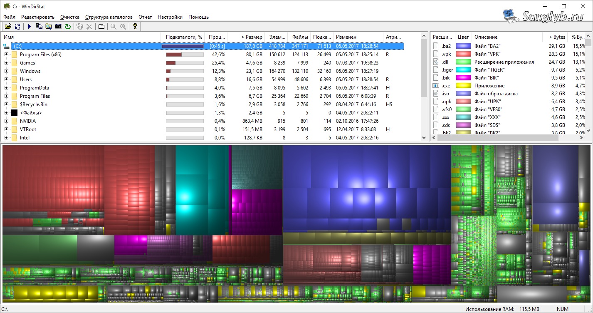Viewport: 593px width, 313px height.
Task: Click the blank folder icon after the X
Action: pos(101,27)
